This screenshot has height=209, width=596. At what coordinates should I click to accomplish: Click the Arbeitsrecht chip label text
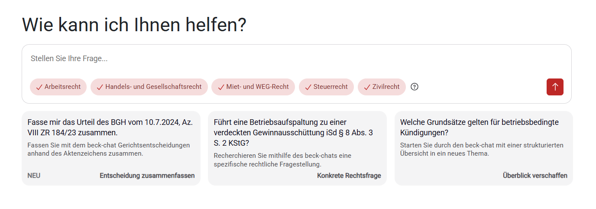click(62, 87)
